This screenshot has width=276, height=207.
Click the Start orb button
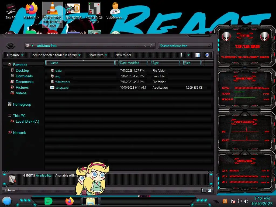7,201
